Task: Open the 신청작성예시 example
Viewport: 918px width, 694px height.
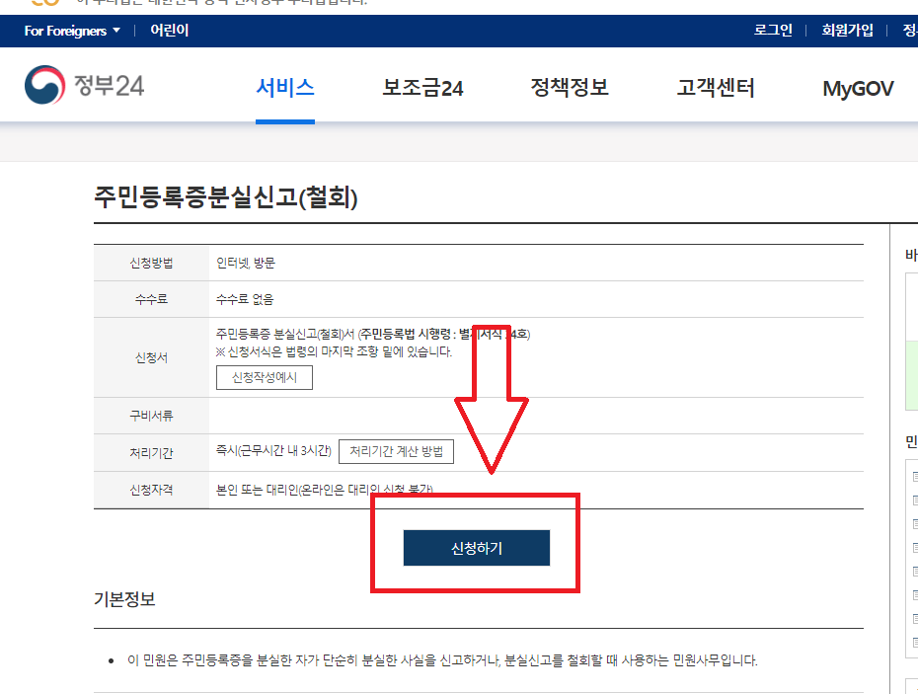Action: point(264,377)
